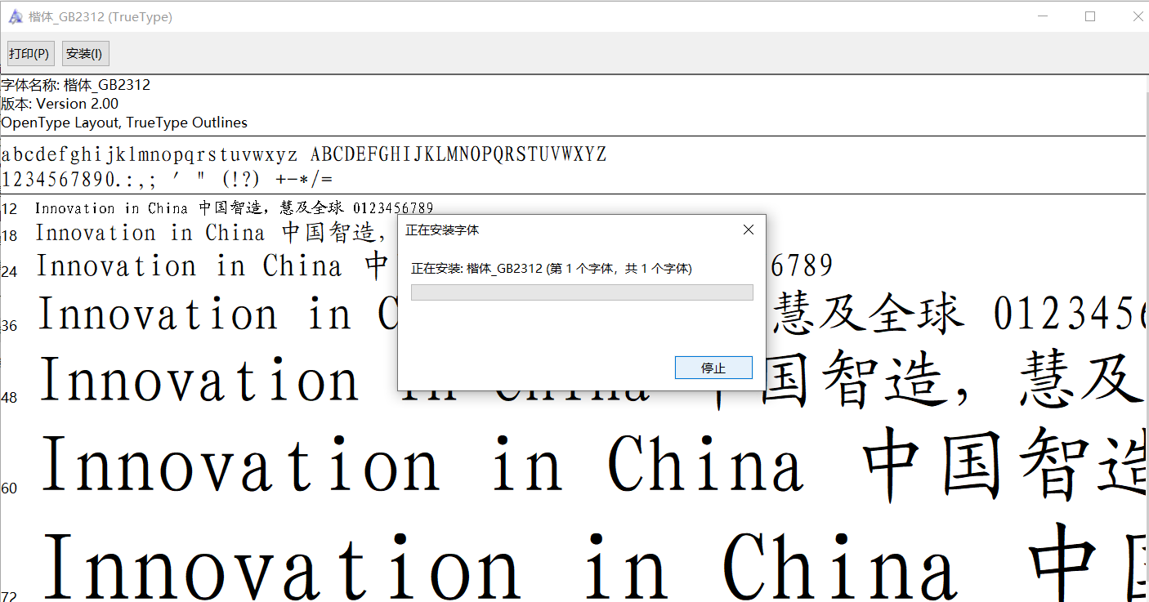Click the size label 24
Screen dimensions: 1149x602
point(9,271)
